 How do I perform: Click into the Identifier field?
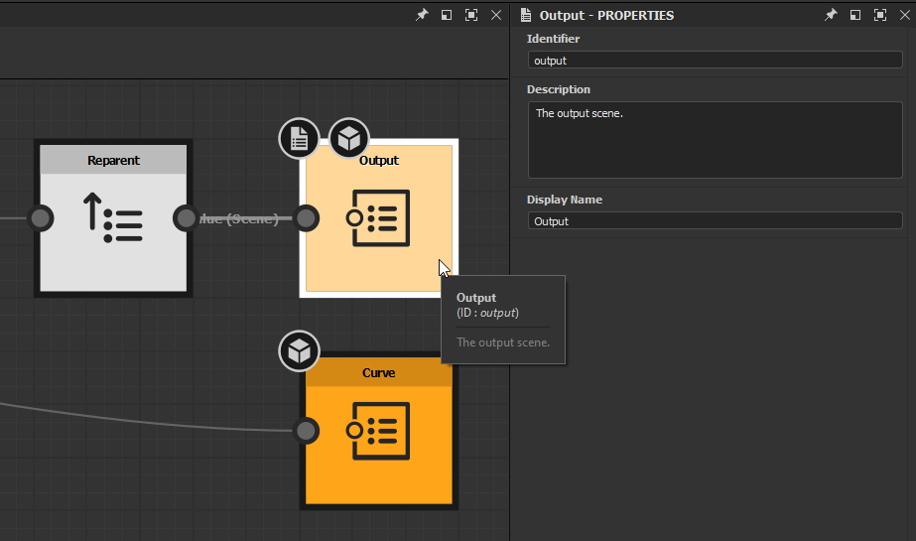point(715,61)
